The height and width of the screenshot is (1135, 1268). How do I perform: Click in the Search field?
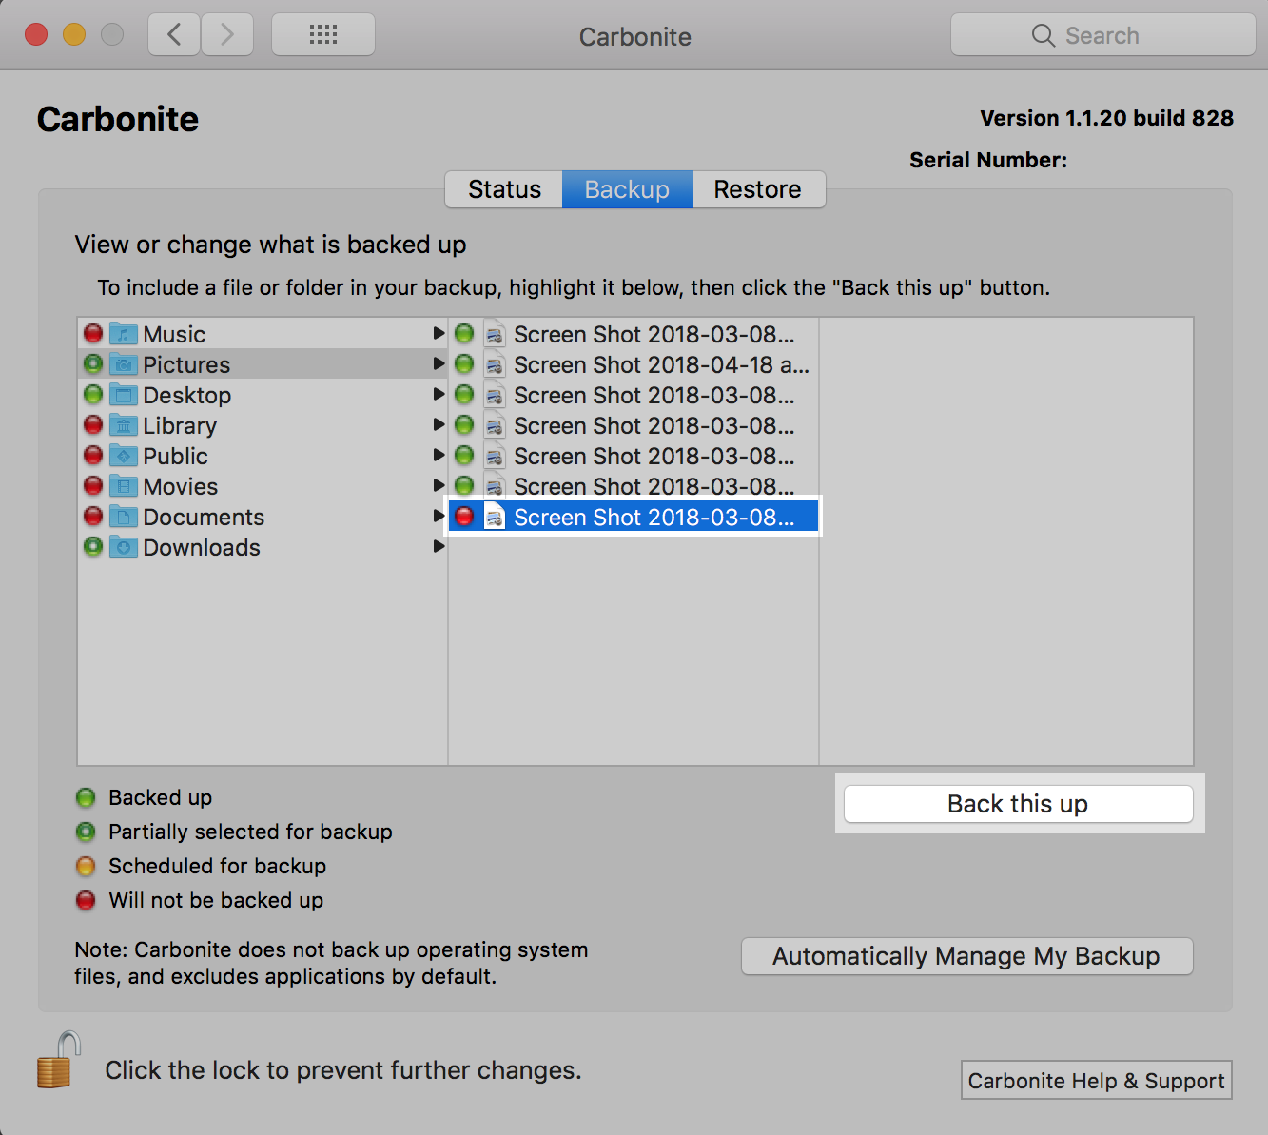1103,35
